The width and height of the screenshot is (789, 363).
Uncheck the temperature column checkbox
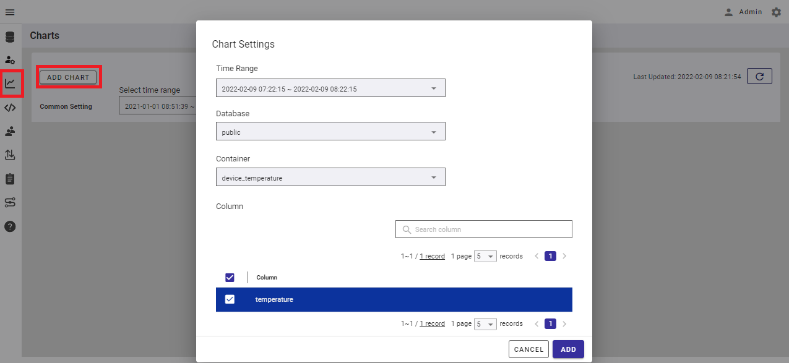click(x=230, y=299)
